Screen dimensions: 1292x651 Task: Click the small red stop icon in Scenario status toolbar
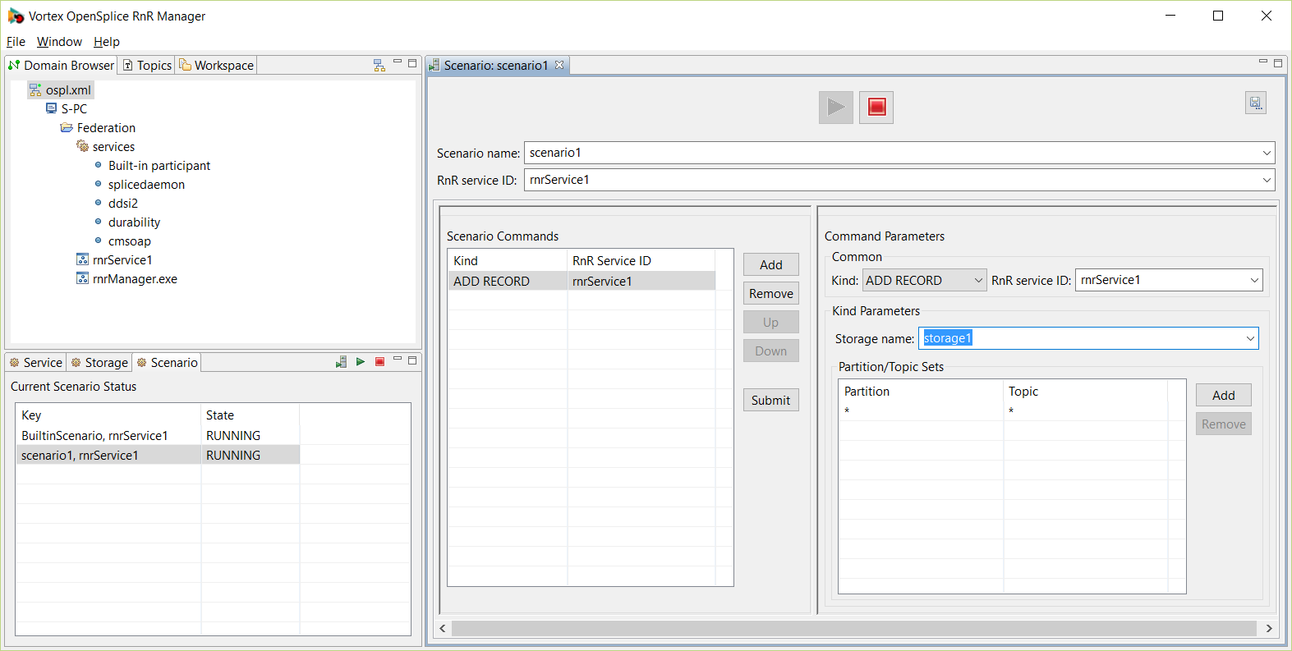(379, 361)
